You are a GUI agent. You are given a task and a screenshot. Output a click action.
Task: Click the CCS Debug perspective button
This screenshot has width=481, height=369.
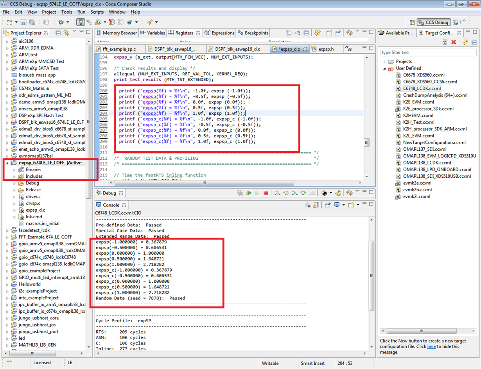click(434, 22)
